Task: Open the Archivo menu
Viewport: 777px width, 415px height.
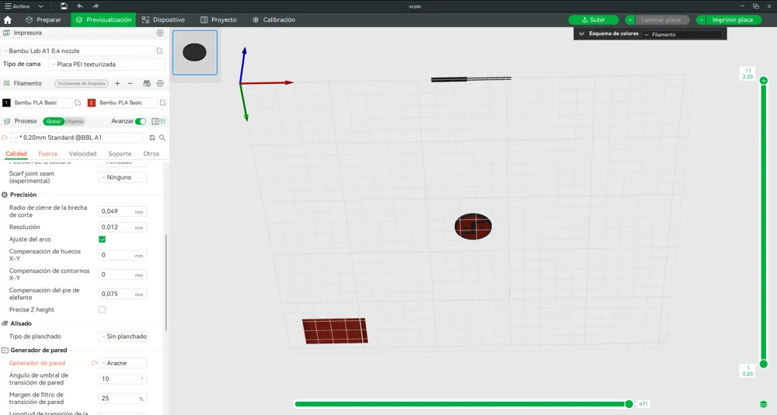Action: tap(17, 6)
